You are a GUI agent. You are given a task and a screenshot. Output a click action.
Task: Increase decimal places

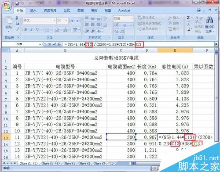(116, 31)
